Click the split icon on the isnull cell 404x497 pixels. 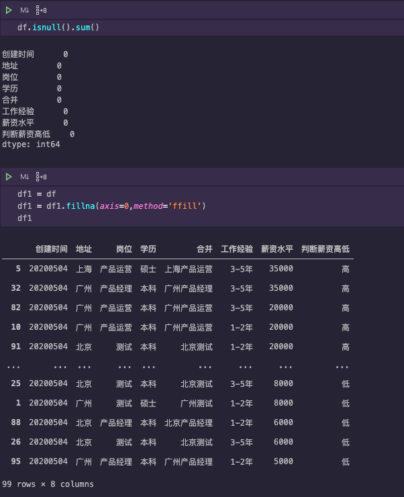[x=42, y=10]
